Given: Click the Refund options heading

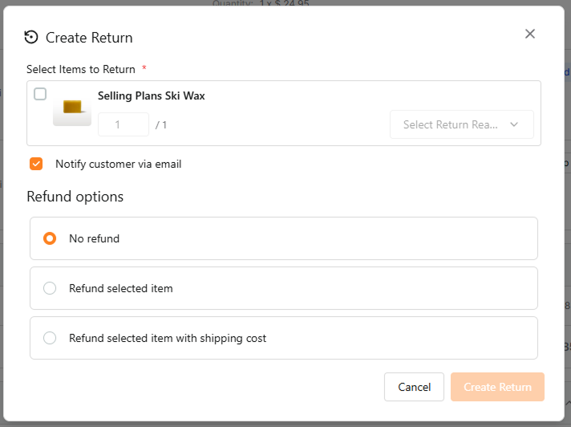Looking at the screenshot, I should tap(75, 197).
